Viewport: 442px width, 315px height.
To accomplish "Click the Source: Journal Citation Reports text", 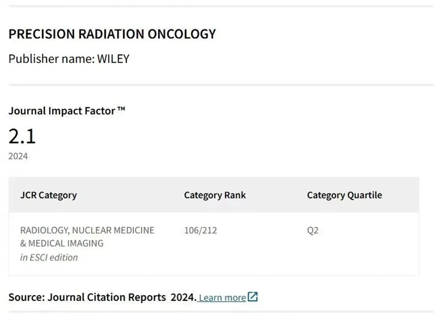I will tap(87, 297).
